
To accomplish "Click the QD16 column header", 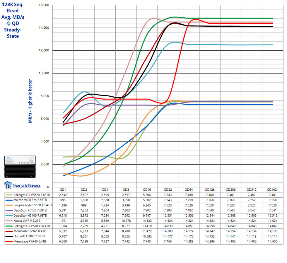I will click(147, 189).
